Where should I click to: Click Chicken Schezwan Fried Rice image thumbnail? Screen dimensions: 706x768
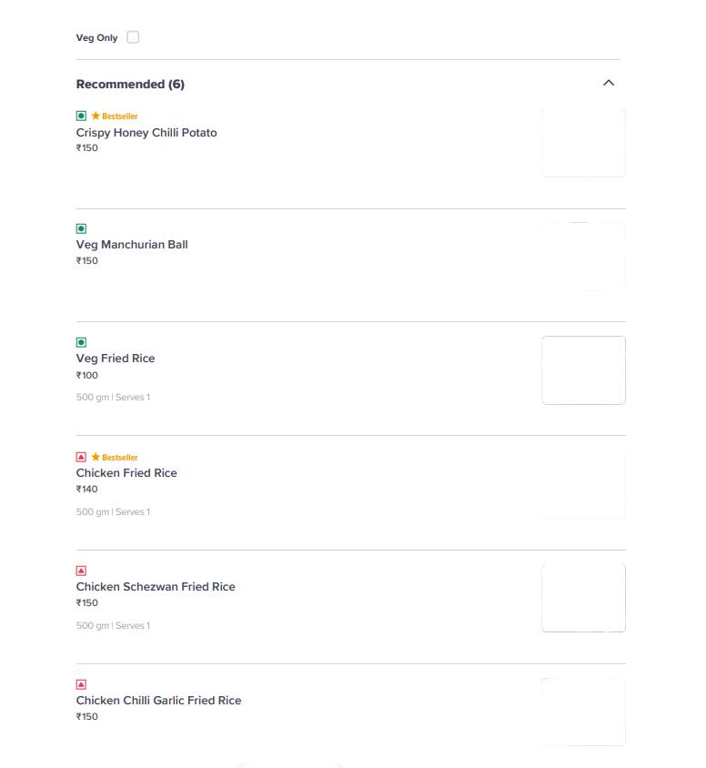click(x=583, y=598)
